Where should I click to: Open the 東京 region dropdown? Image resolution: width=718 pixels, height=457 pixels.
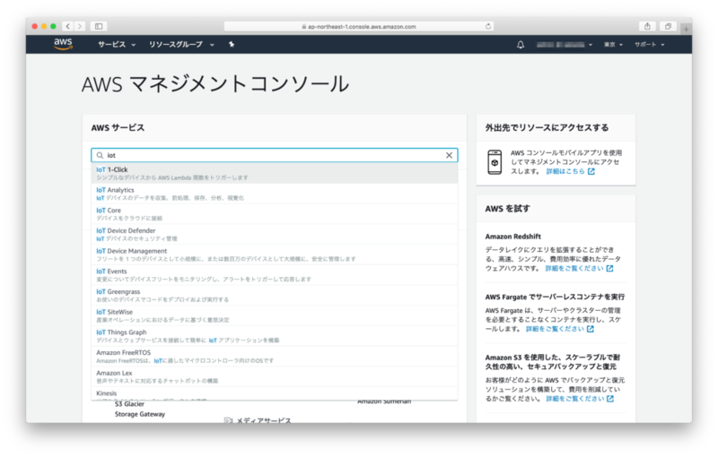(613, 45)
